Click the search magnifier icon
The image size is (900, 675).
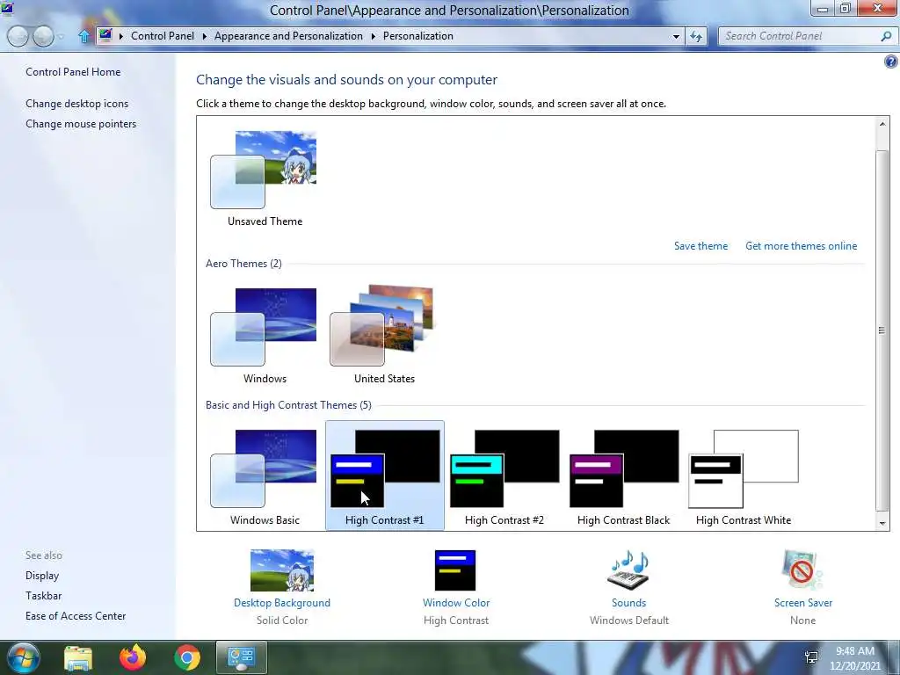[886, 36]
